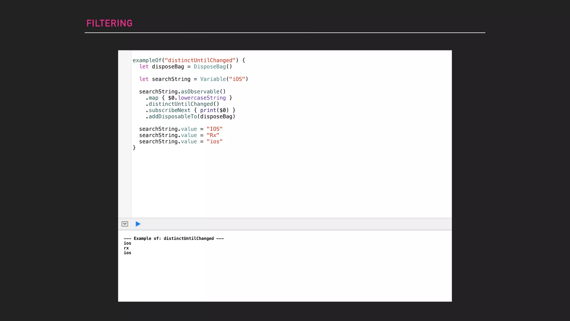
Task: Click the DisposeBag() type reference
Action: [x=213, y=67]
